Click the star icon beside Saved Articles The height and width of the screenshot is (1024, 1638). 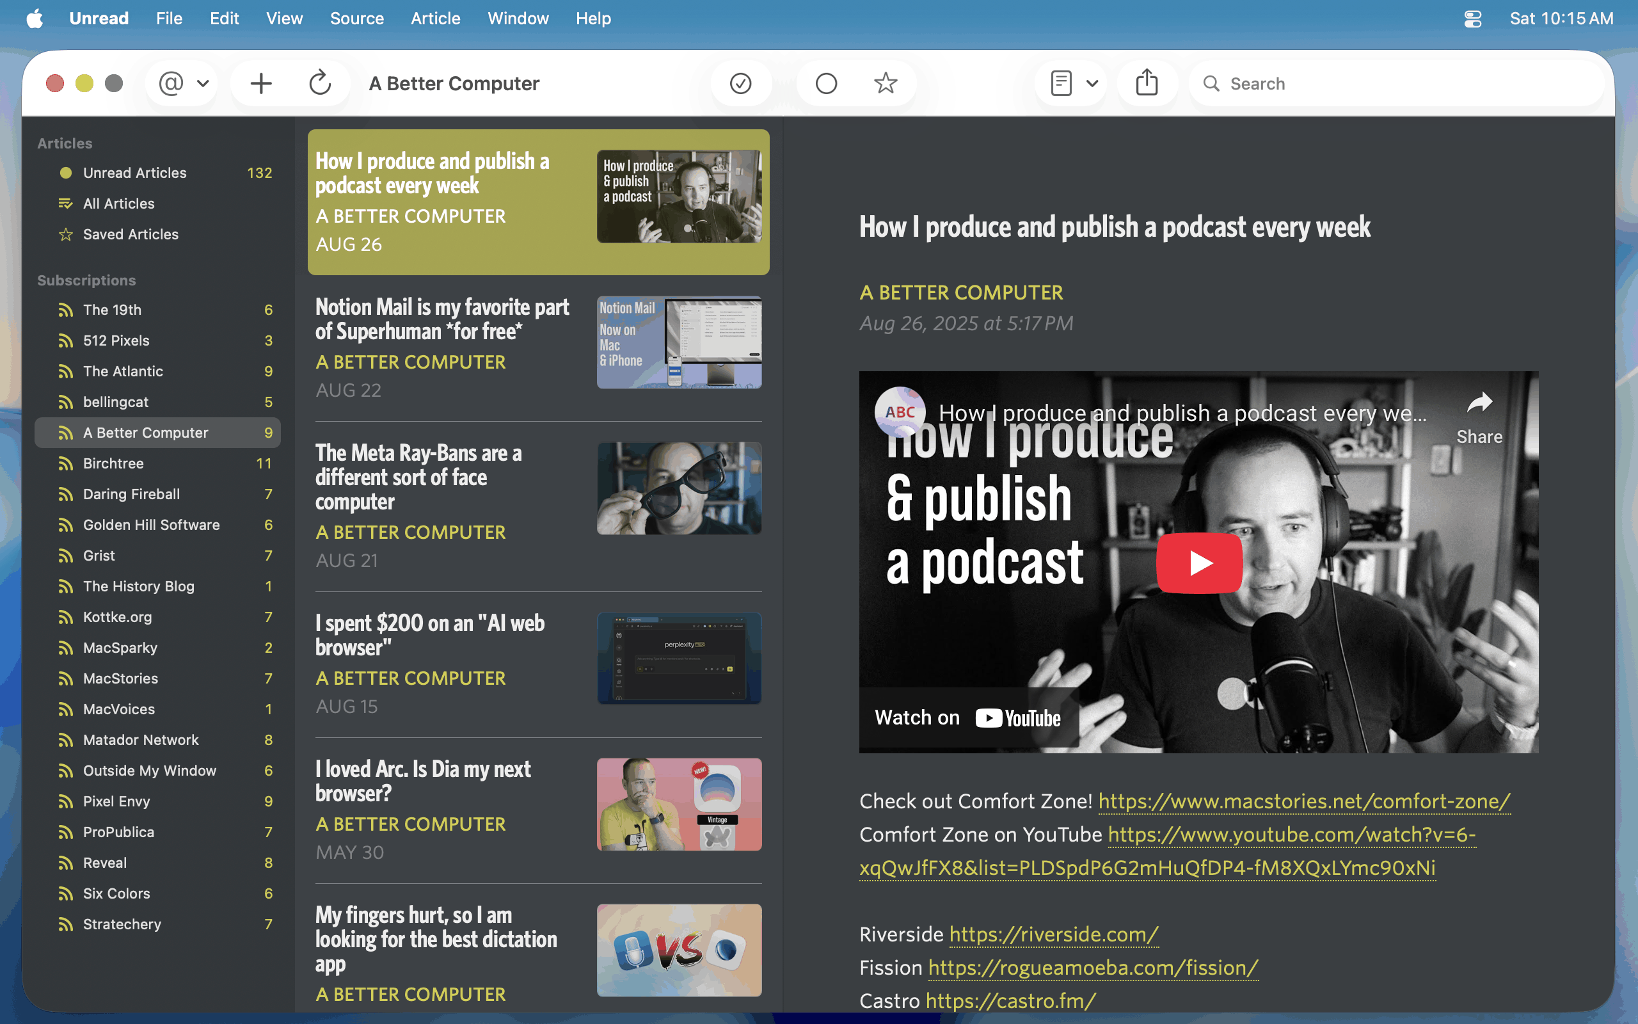(66, 234)
